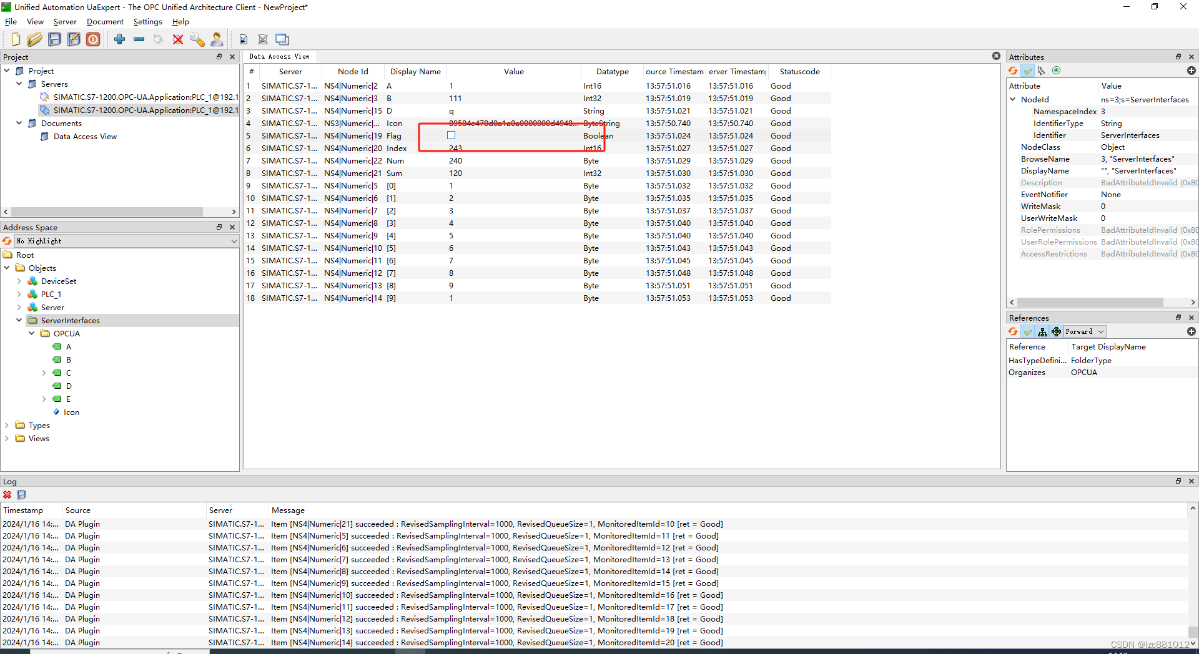1199x654 pixels.
Task: Open the No Highlight combo box
Action: (x=127, y=241)
